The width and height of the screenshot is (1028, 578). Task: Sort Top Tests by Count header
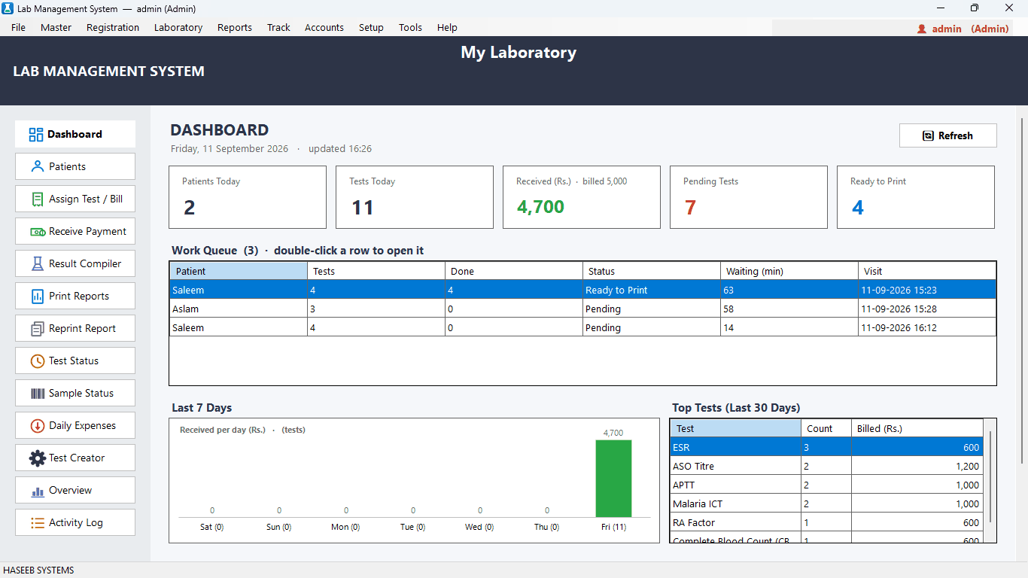826,428
